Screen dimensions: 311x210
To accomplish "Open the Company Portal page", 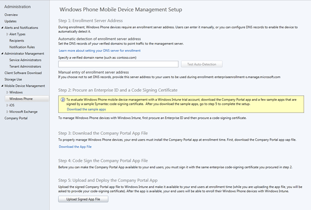I will pos(16,118).
